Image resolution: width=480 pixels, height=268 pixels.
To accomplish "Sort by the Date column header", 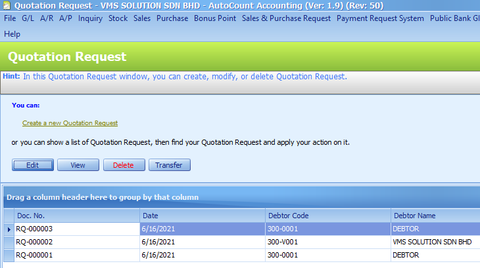I will [201, 216].
